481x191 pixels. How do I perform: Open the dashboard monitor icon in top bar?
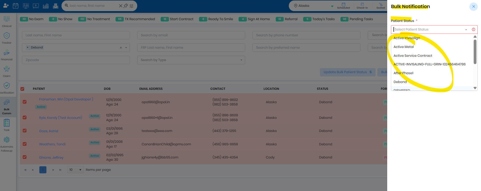26,6
